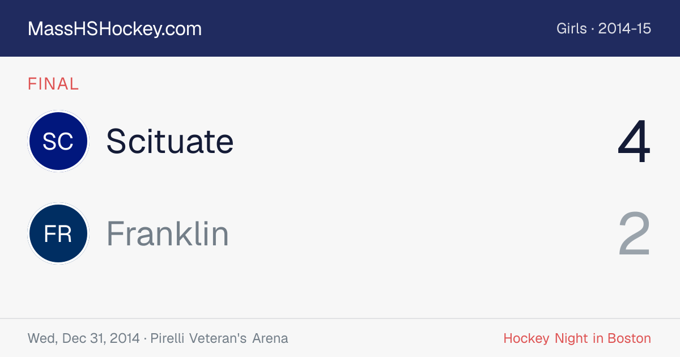The width and height of the screenshot is (680, 357).
Task: Click the Franklin FR team logo
Action: click(58, 233)
